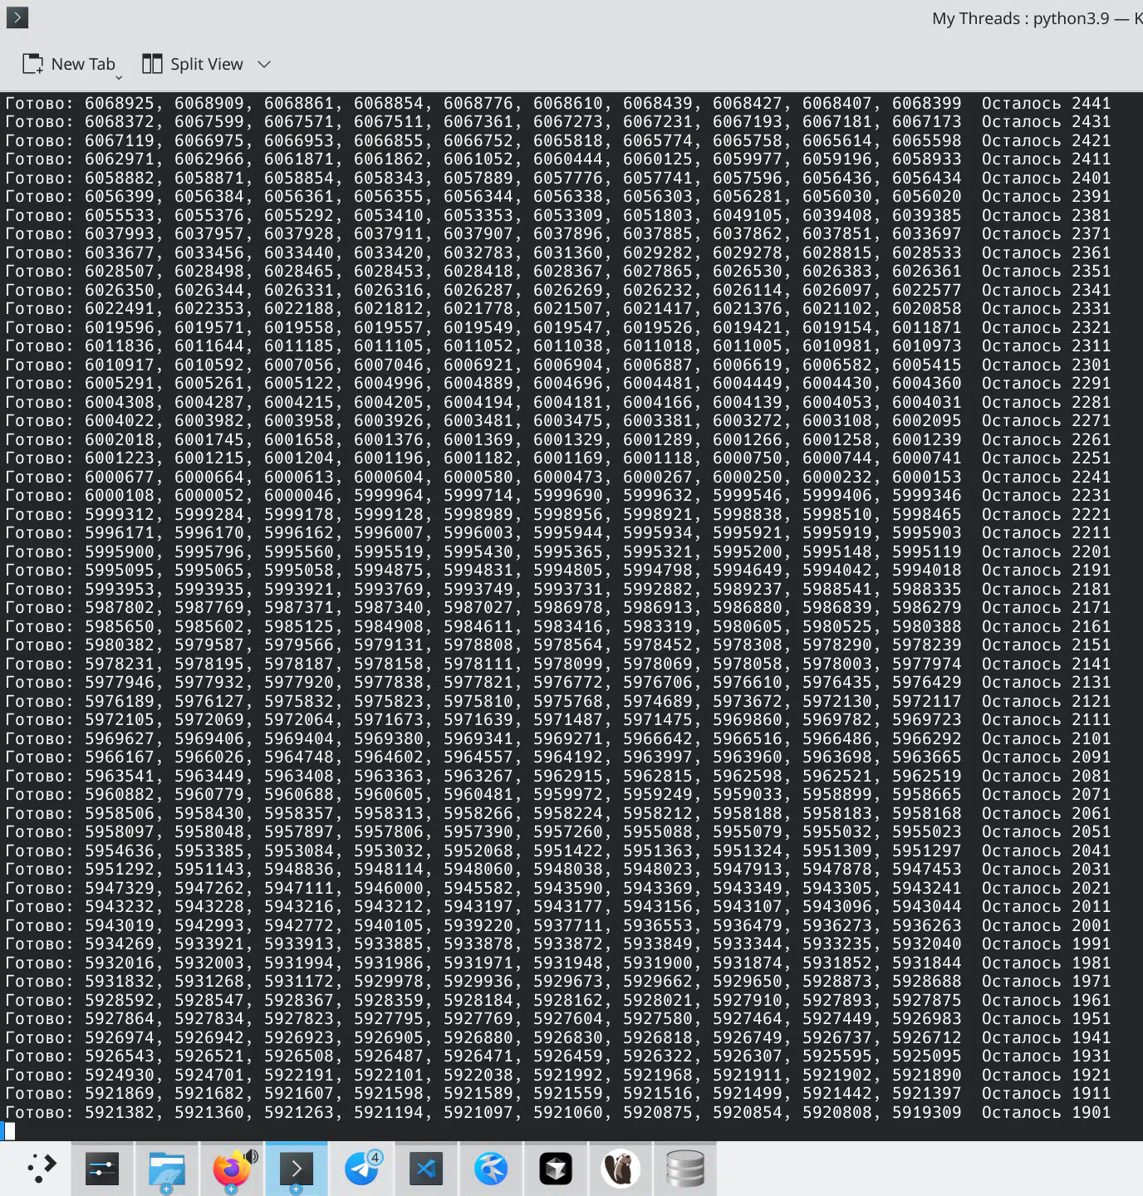Switch to Firefox in the taskbar
This screenshot has height=1196, width=1143.
(x=231, y=1169)
